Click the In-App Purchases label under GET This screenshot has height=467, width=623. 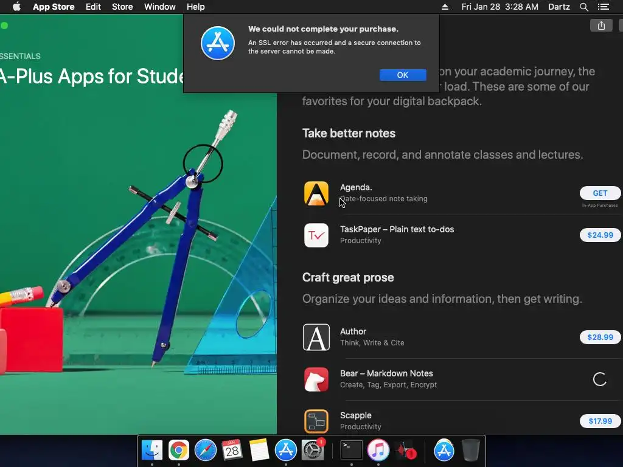point(600,206)
